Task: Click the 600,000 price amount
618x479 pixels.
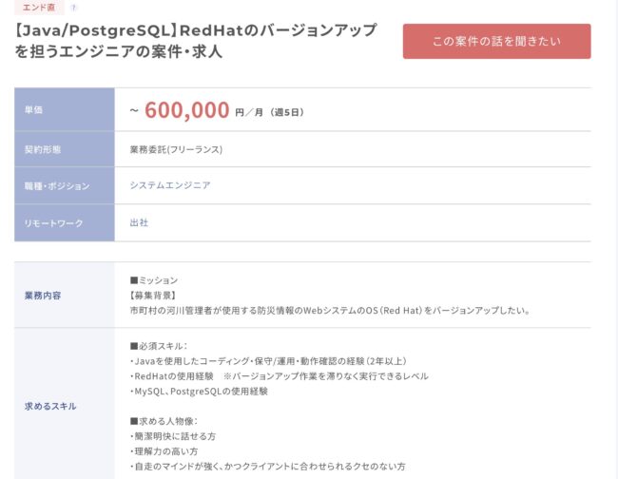Action: [186, 110]
